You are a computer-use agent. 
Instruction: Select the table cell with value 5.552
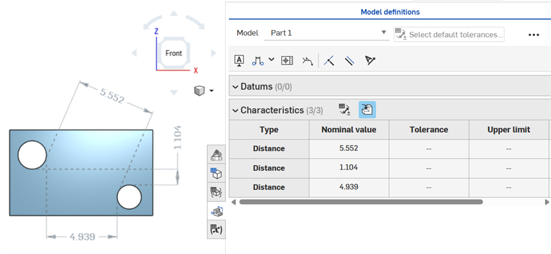pos(349,148)
